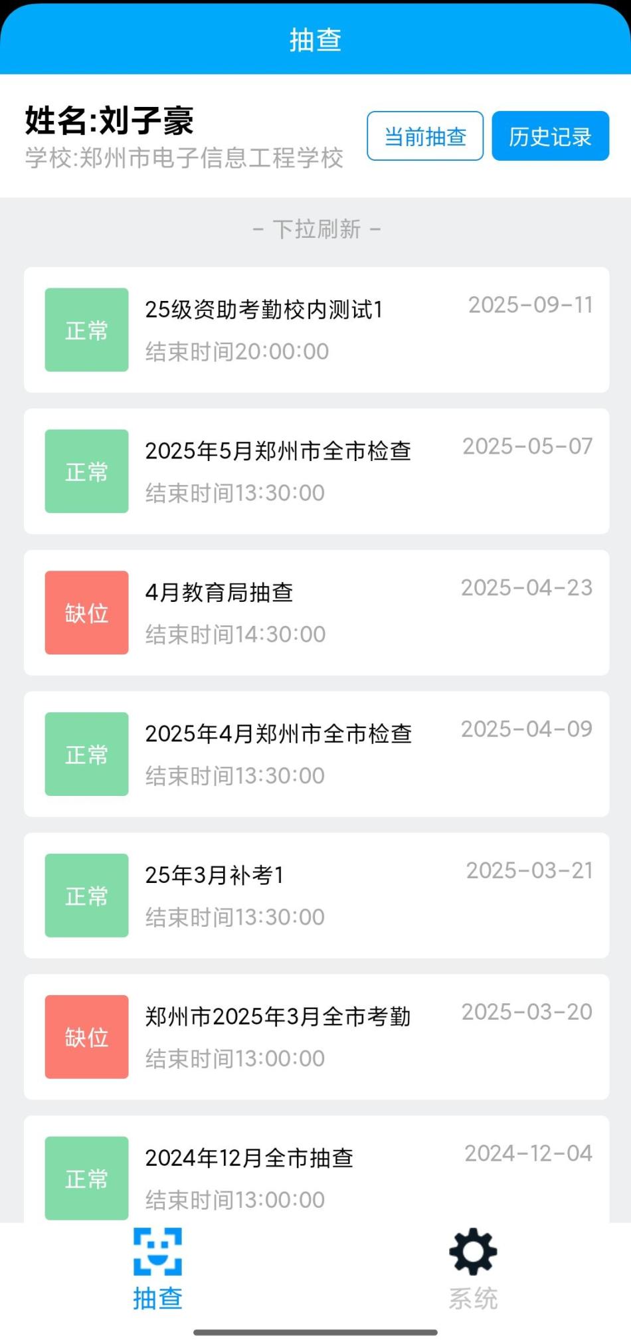
Task: Tap the 下拉刷新 refresh hint
Action: pos(317,229)
